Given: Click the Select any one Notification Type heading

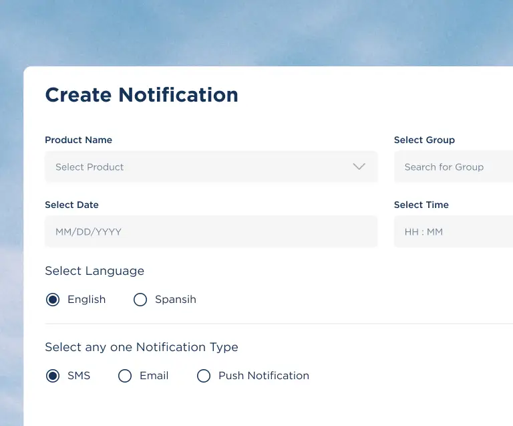Looking at the screenshot, I should point(141,347).
